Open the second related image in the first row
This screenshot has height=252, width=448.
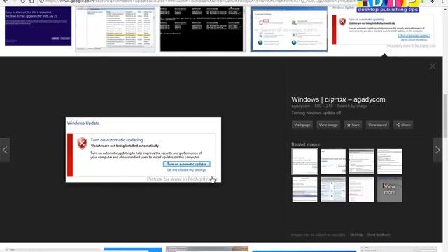click(x=333, y=162)
